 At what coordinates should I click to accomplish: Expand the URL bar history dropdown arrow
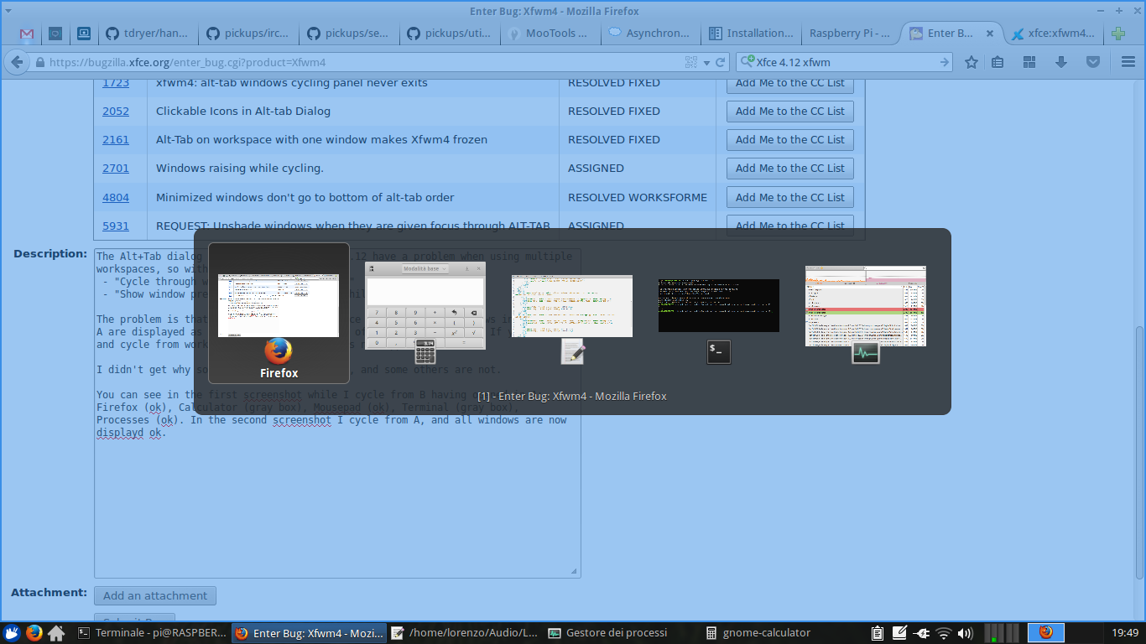point(706,62)
